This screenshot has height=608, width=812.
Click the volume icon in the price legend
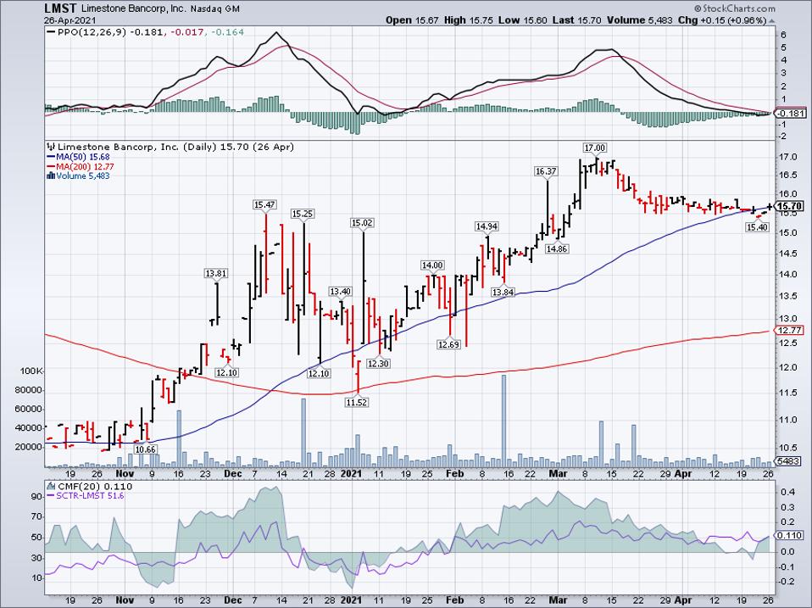pos(50,176)
